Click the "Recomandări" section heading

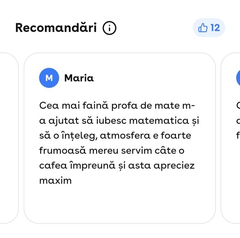pyautogui.click(x=56, y=28)
